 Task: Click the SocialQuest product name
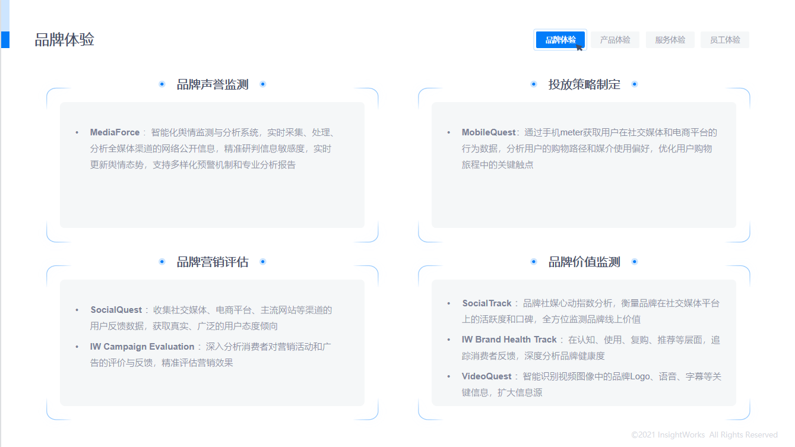coord(116,310)
